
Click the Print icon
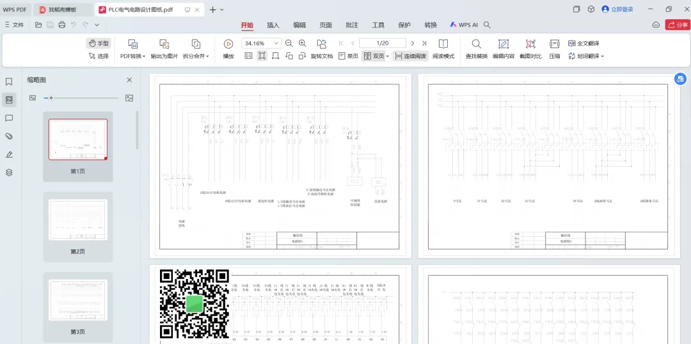tap(61, 25)
